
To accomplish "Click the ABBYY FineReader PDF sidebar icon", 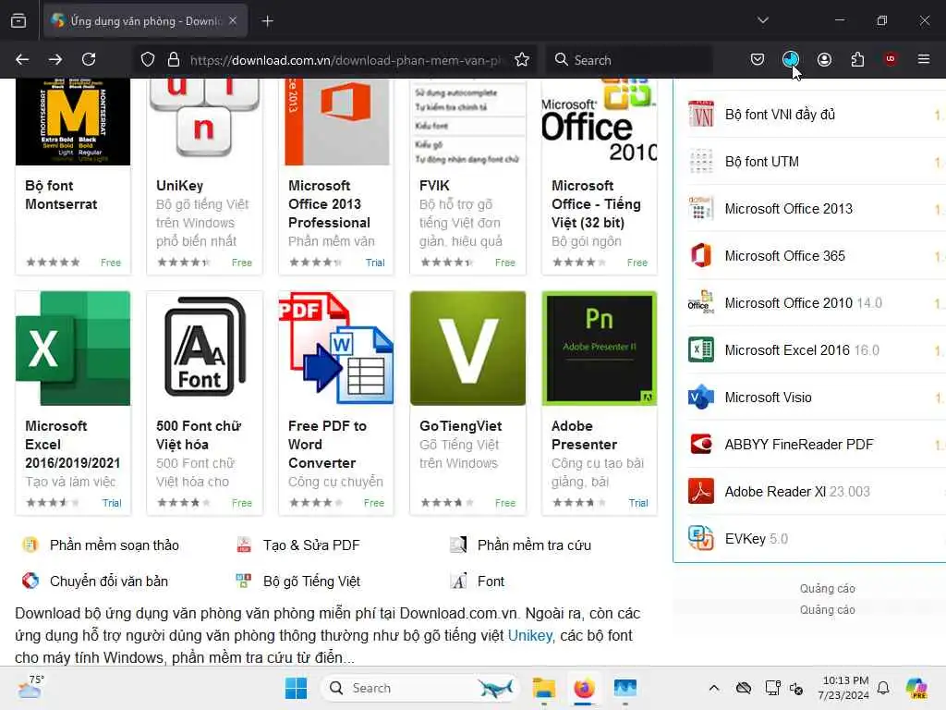I will pyautogui.click(x=701, y=444).
